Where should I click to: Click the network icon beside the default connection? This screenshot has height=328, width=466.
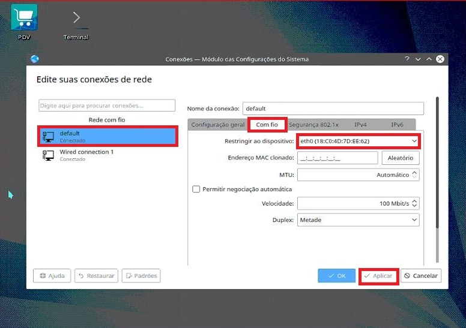coord(48,137)
